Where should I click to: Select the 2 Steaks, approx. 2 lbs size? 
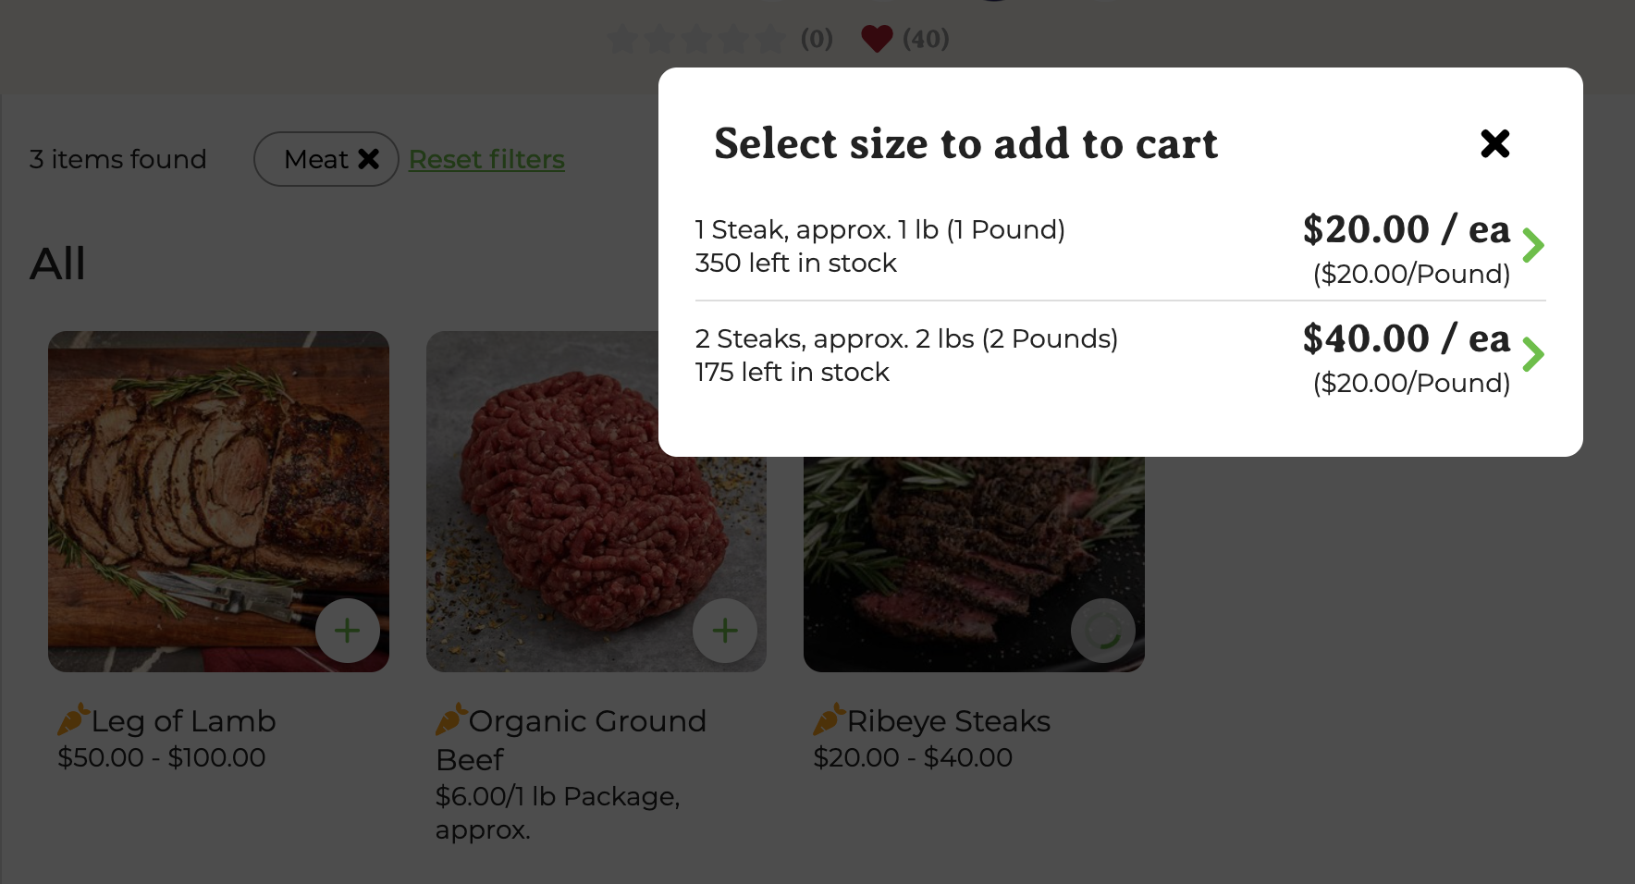coord(906,355)
